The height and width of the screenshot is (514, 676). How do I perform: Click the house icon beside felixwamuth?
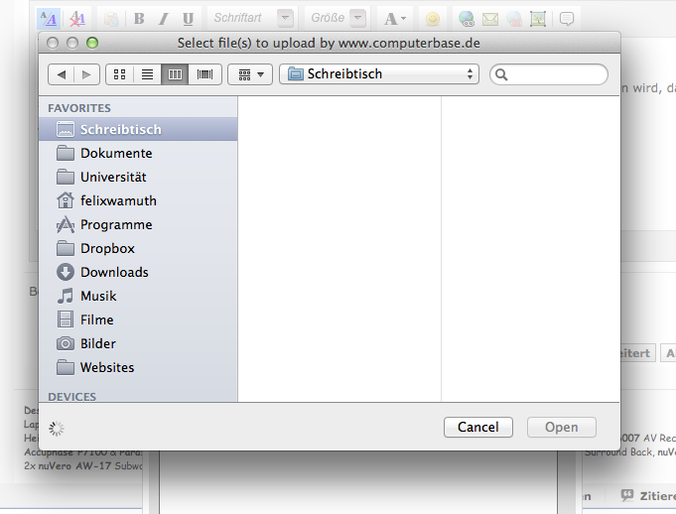click(x=66, y=200)
